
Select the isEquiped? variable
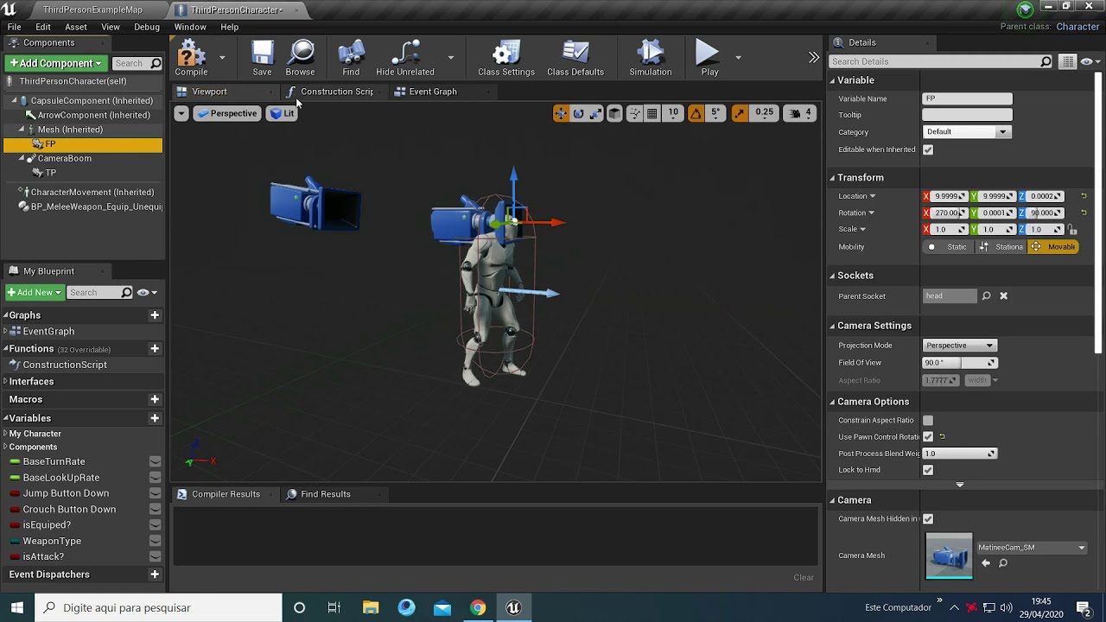click(x=47, y=525)
